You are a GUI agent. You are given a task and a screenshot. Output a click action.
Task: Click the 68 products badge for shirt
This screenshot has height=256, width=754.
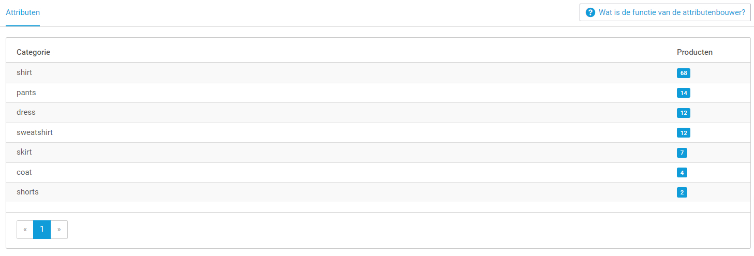(x=683, y=73)
